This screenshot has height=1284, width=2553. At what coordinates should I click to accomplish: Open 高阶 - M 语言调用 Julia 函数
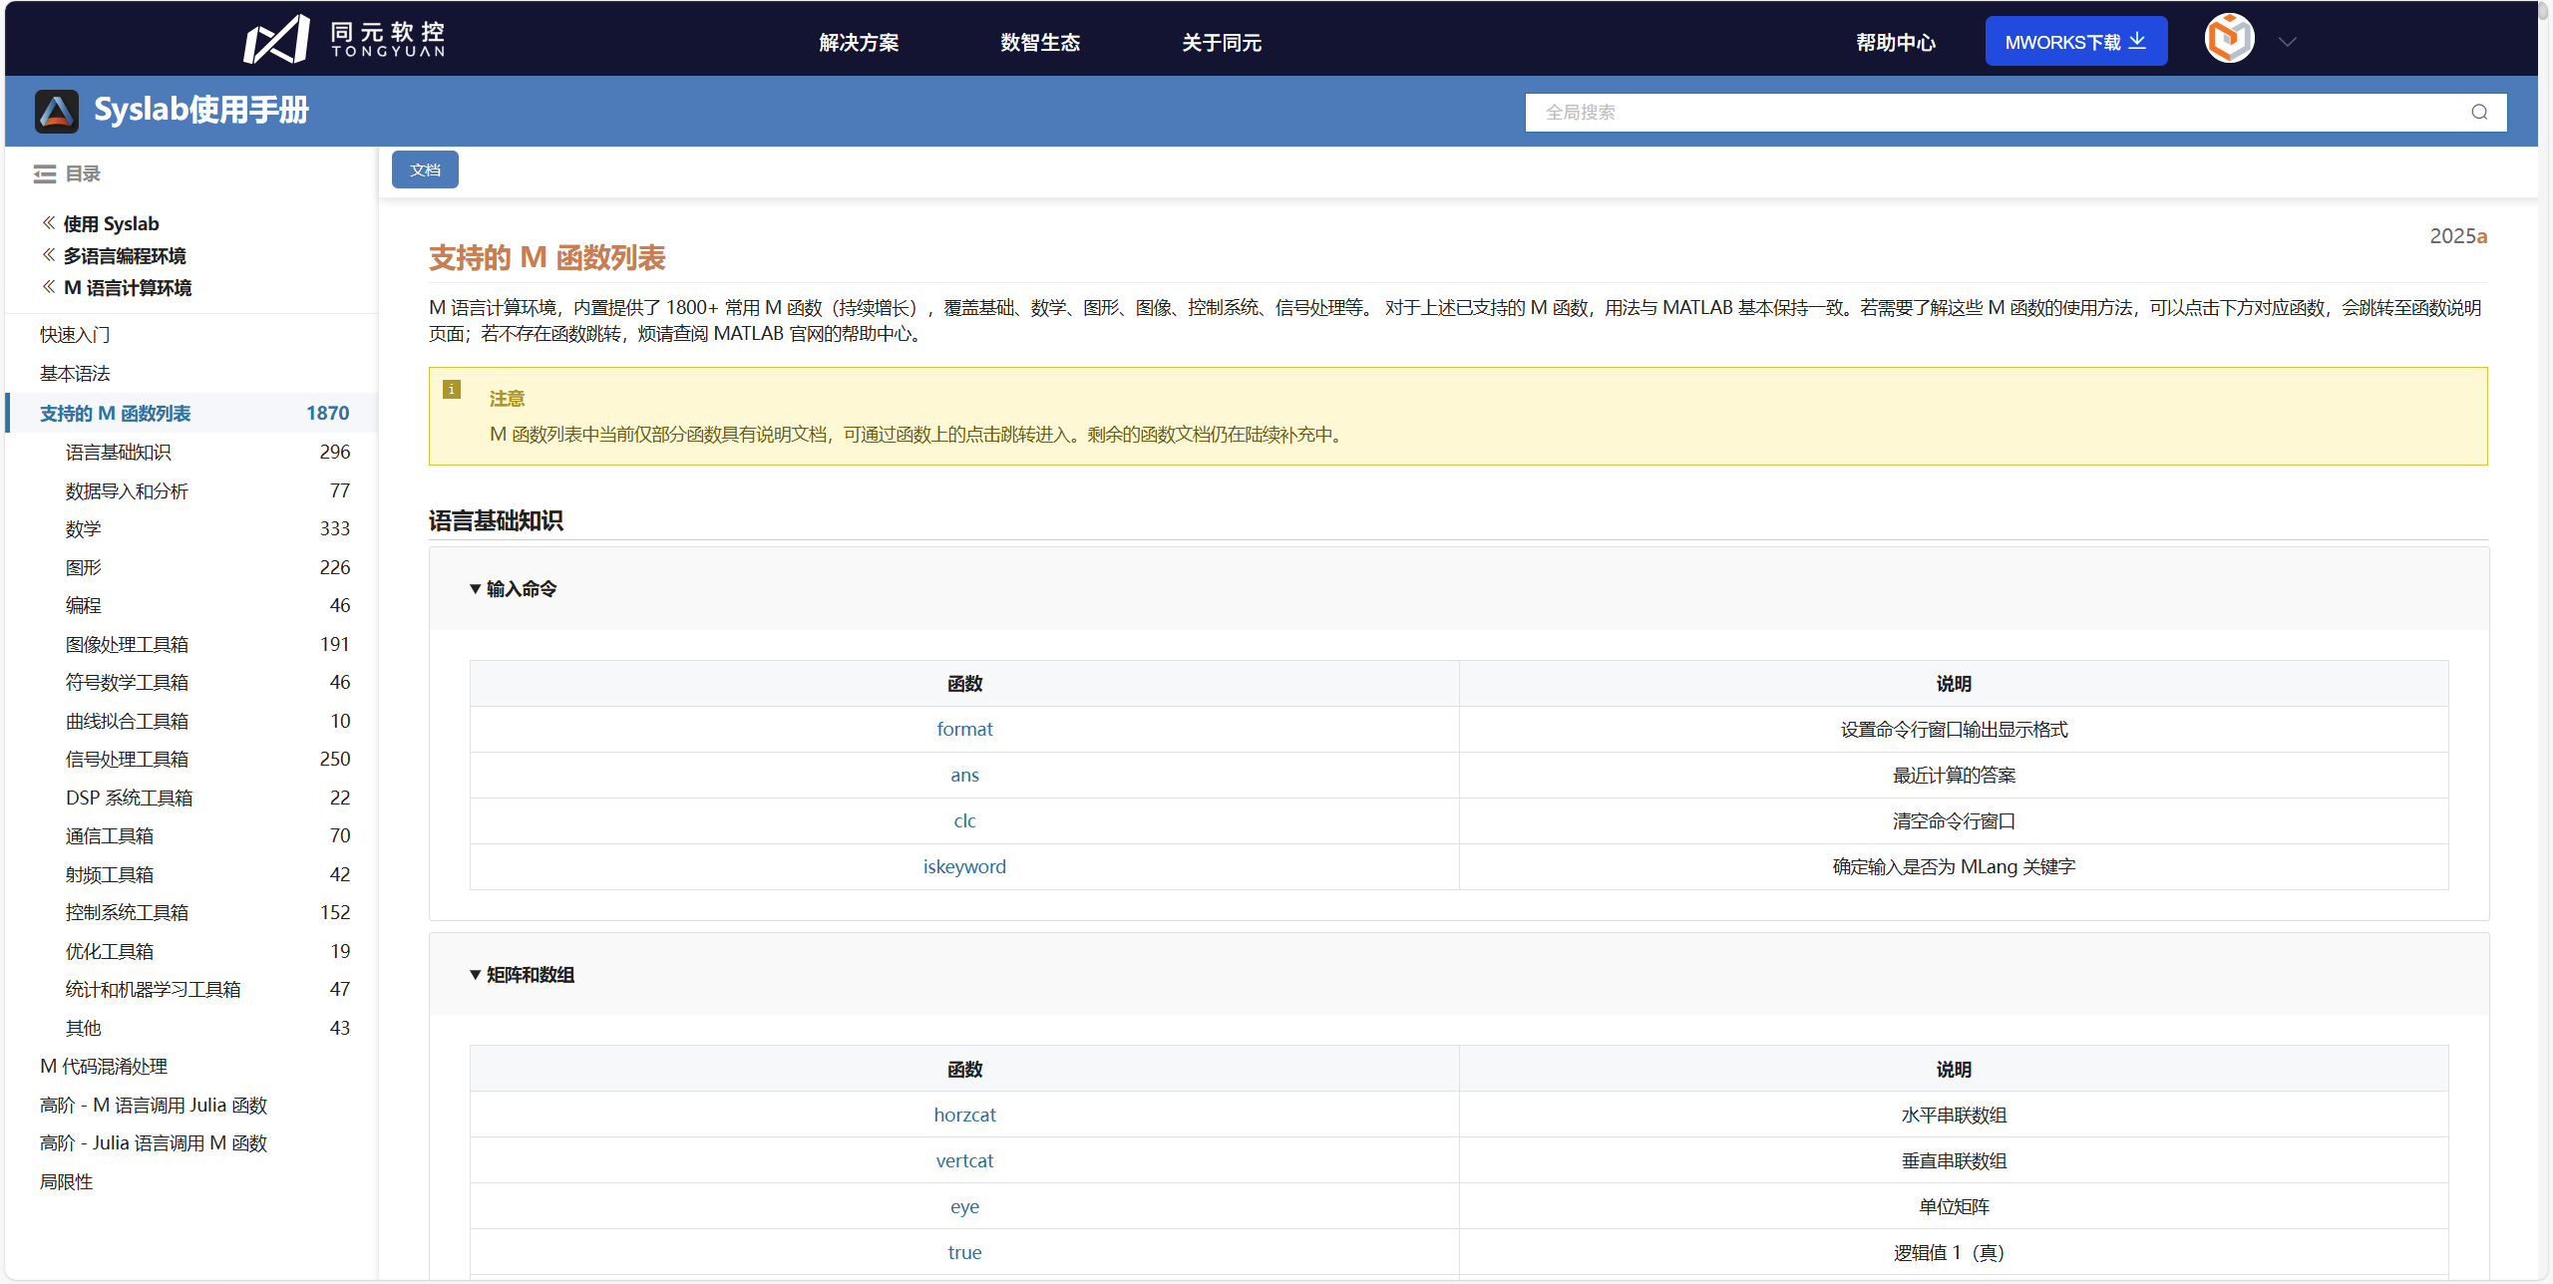click(x=154, y=1105)
